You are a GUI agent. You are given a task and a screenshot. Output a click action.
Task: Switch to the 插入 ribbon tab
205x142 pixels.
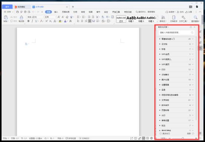coord(56,12)
